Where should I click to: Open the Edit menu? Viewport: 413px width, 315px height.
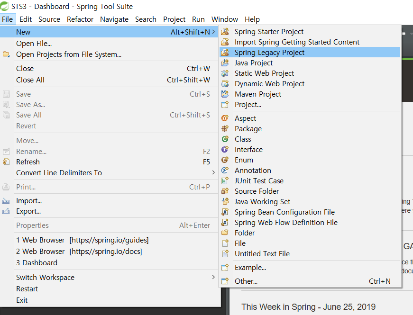[x=26, y=19]
